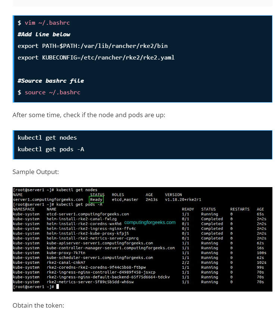Click the computingforgeeks.com watermark in terminal image
This screenshot has width=278, height=311.
[150, 222]
